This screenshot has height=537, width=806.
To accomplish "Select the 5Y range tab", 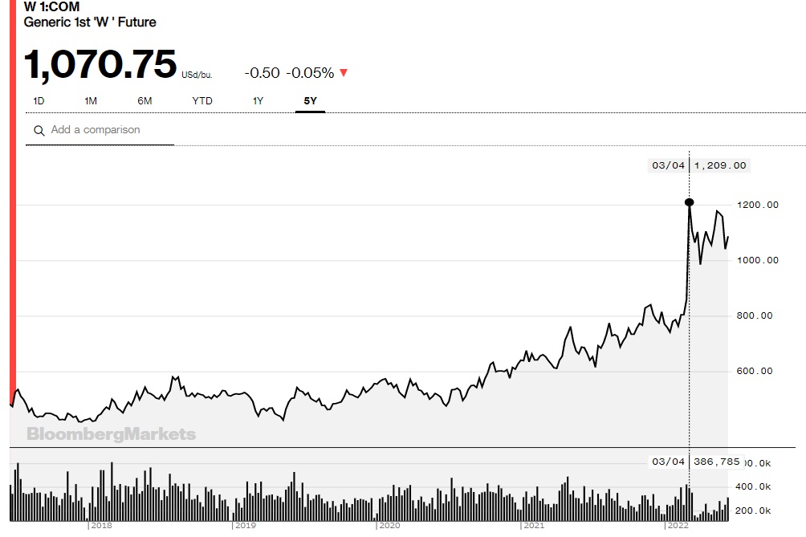I will [310, 101].
